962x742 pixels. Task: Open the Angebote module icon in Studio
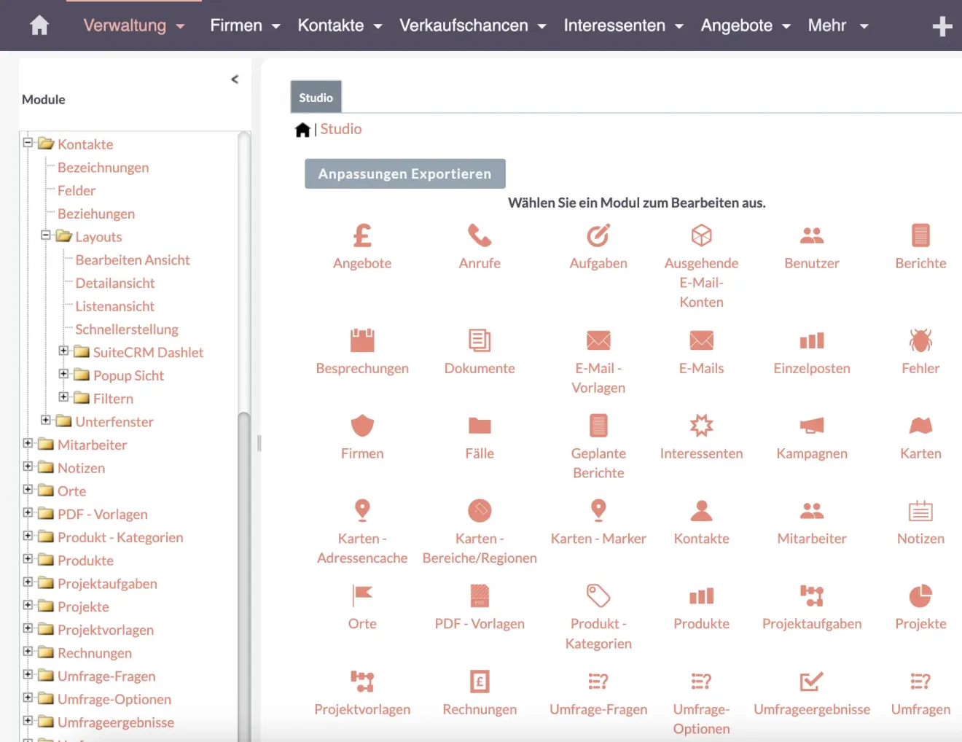[x=362, y=235]
